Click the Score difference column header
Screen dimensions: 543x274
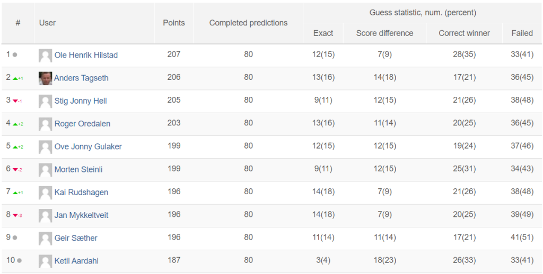tap(385, 33)
